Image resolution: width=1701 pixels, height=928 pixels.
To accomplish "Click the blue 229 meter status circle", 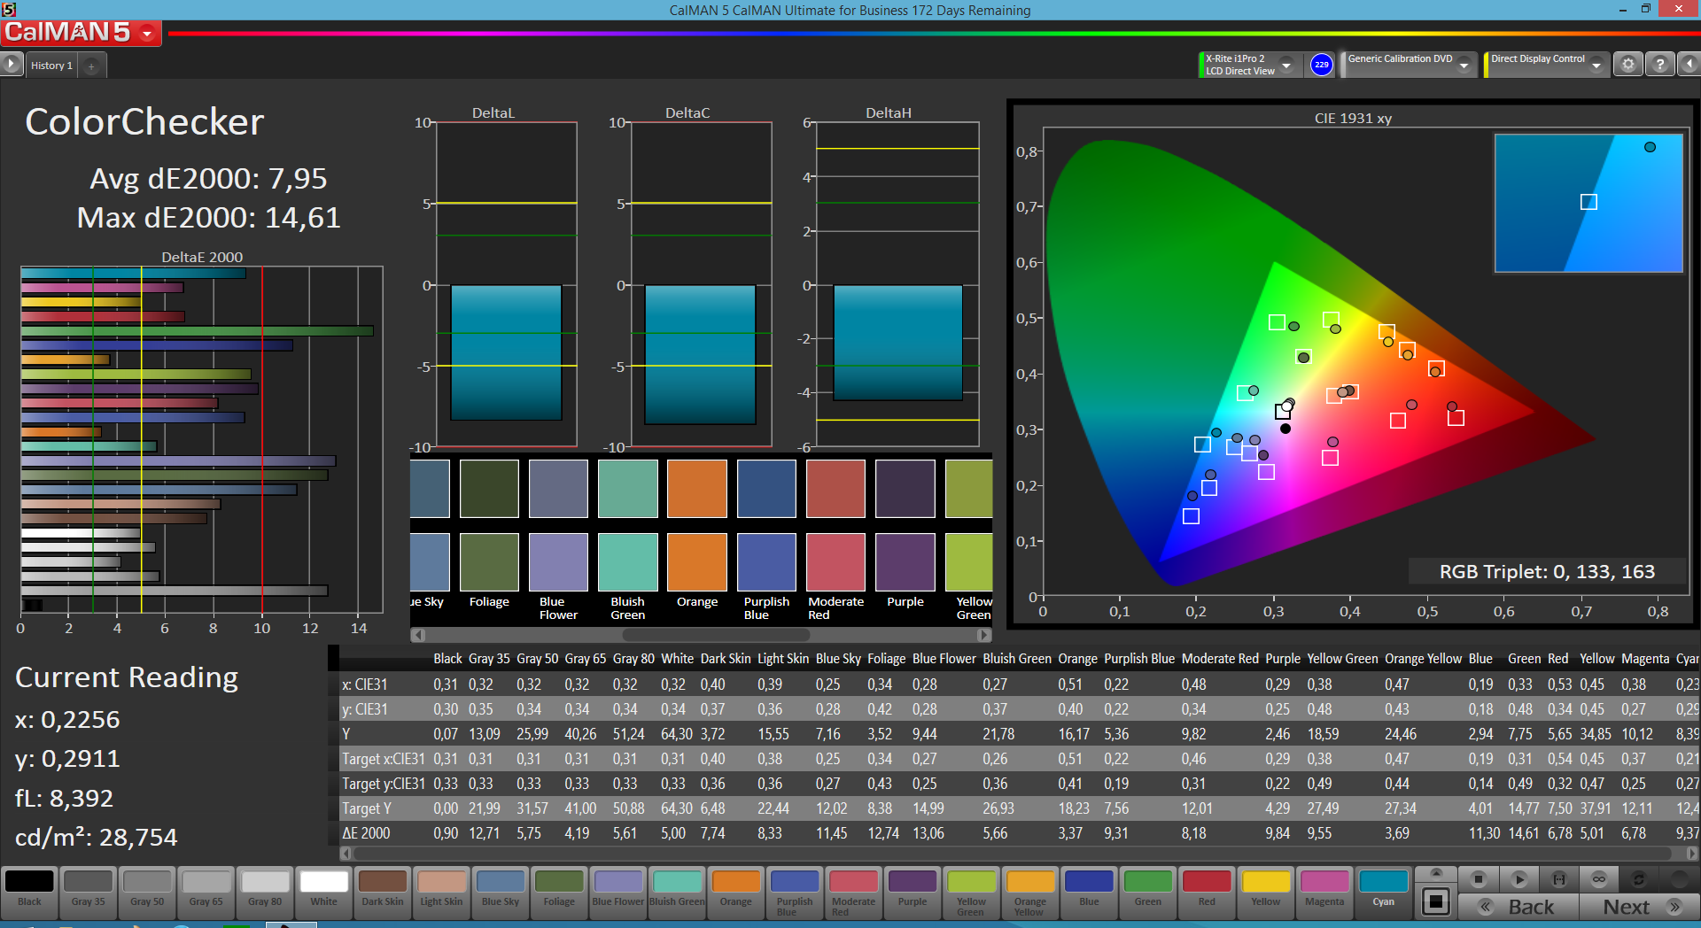I will click(1321, 65).
